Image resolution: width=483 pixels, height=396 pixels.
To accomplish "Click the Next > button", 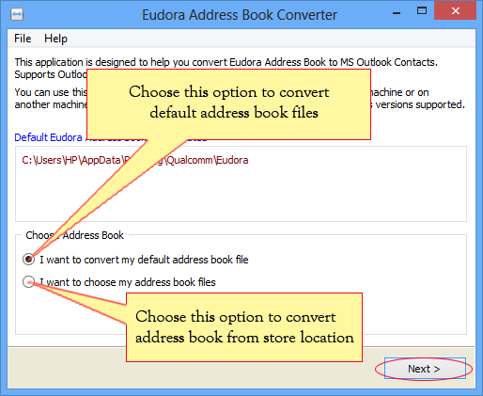I will tap(425, 369).
